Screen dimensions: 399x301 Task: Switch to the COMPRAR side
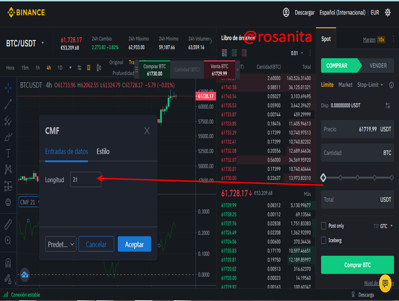point(340,65)
